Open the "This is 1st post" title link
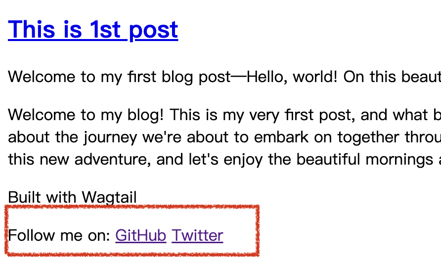The height and width of the screenshot is (262, 441). pos(93,30)
